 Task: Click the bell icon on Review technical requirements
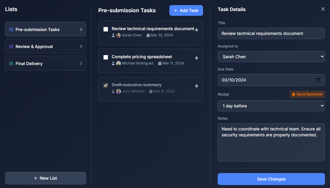pyautogui.click(x=197, y=29)
